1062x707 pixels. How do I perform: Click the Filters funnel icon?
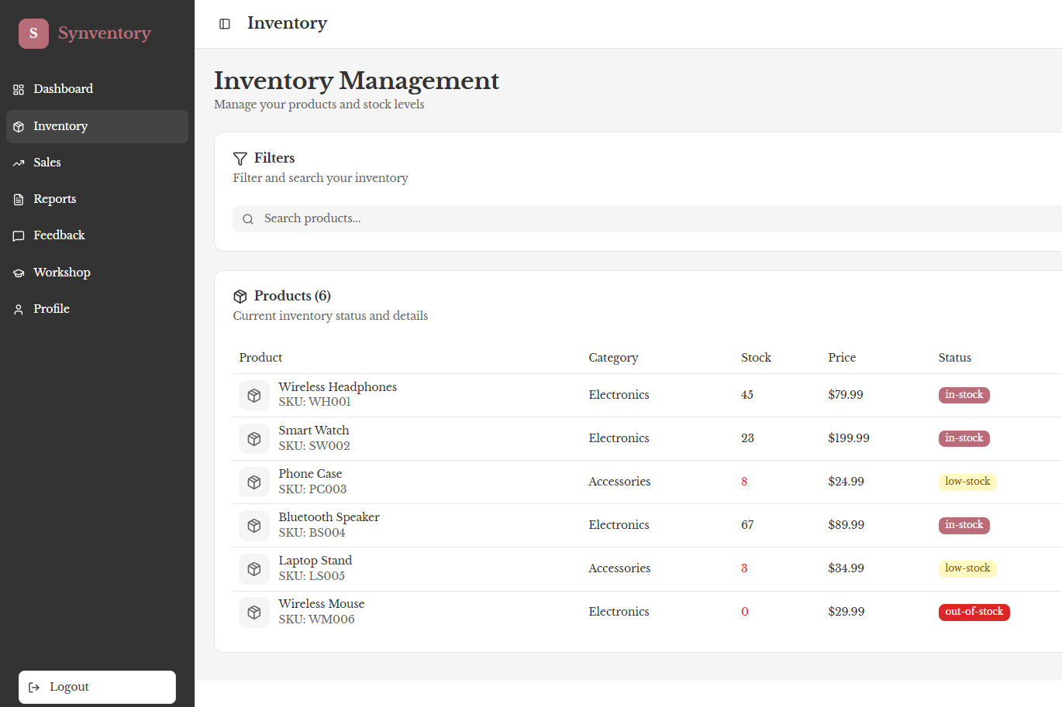[x=240, y=159]
